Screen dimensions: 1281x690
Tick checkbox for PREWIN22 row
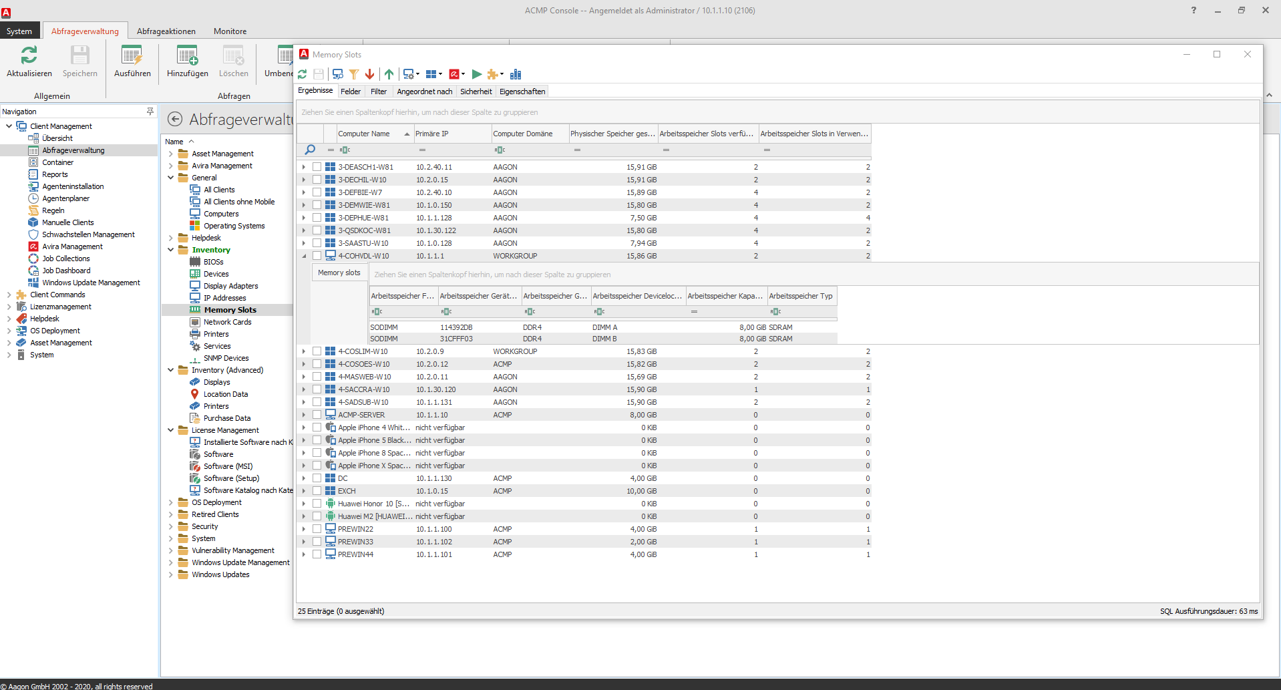coord(317,529)
